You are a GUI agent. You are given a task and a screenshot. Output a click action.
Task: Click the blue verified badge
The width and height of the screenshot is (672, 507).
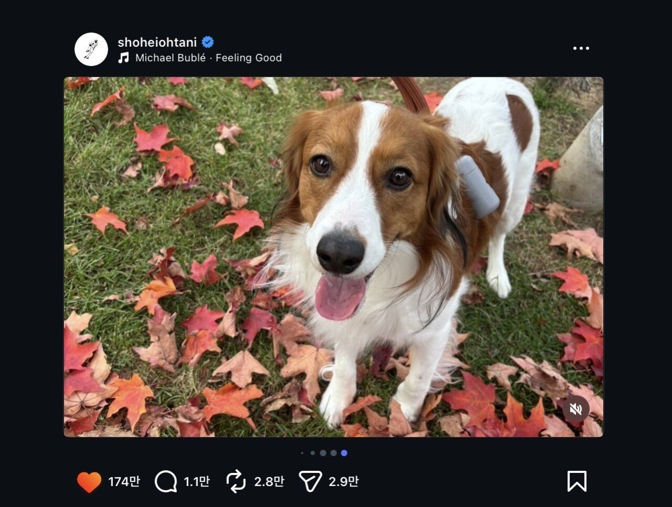(x=208, y=42)
